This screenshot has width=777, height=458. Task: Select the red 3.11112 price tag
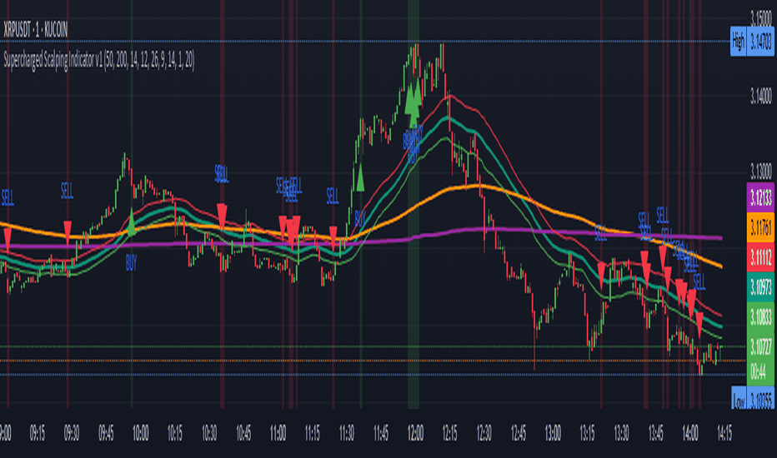tap(760, 257)
